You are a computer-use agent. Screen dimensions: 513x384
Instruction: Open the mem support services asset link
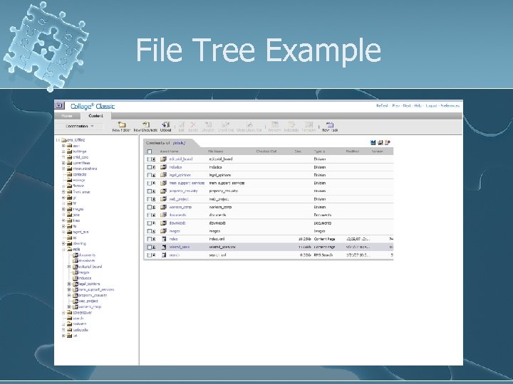(x=187, y=183)
